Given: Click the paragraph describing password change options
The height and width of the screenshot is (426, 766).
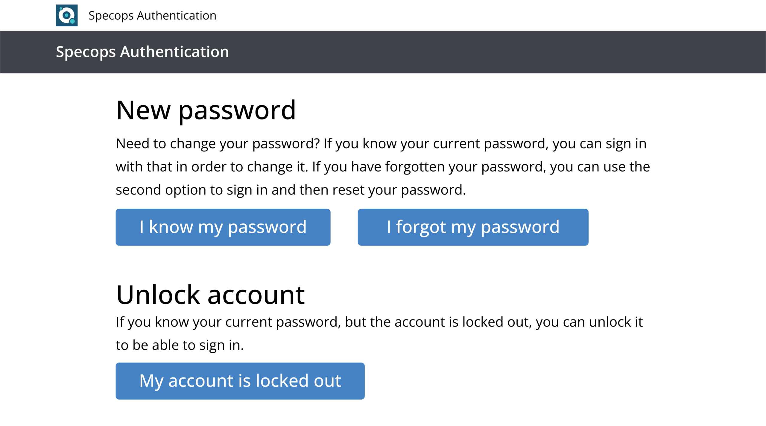Looking at the screenshot, I should pyautogui.click(x=380, y=166).
